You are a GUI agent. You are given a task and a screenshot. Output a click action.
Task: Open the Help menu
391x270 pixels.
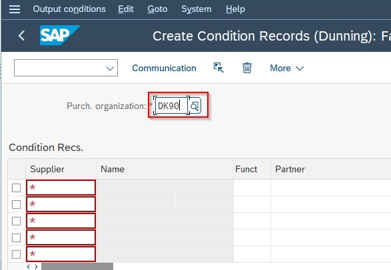235,9
